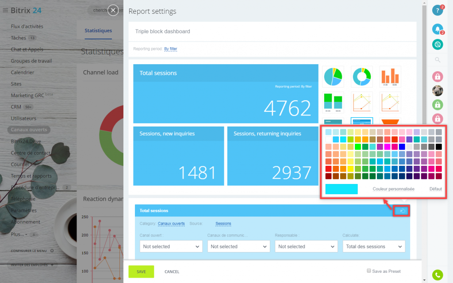Open Groupes de travail in left menu
Viewport: 453px width, 283px height.
[31, 61]
